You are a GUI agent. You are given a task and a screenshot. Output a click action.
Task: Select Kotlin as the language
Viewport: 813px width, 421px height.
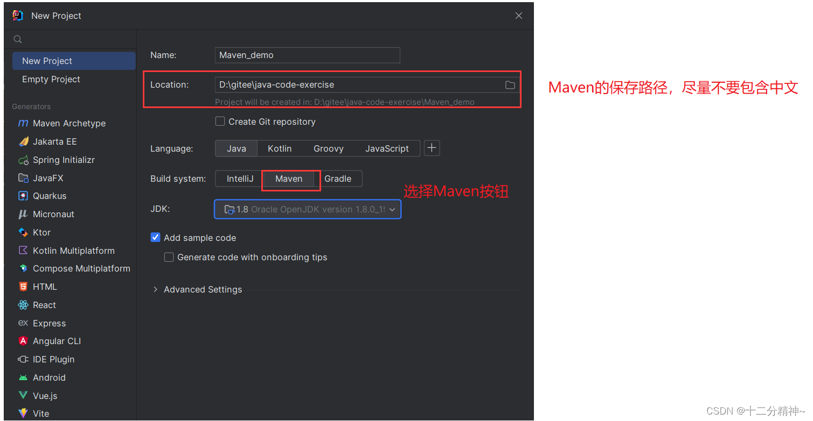(x=280, y=148)
